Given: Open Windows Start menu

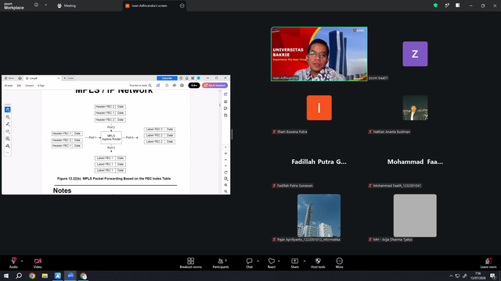Looking at the screenshot, I should tap(6, 276).
